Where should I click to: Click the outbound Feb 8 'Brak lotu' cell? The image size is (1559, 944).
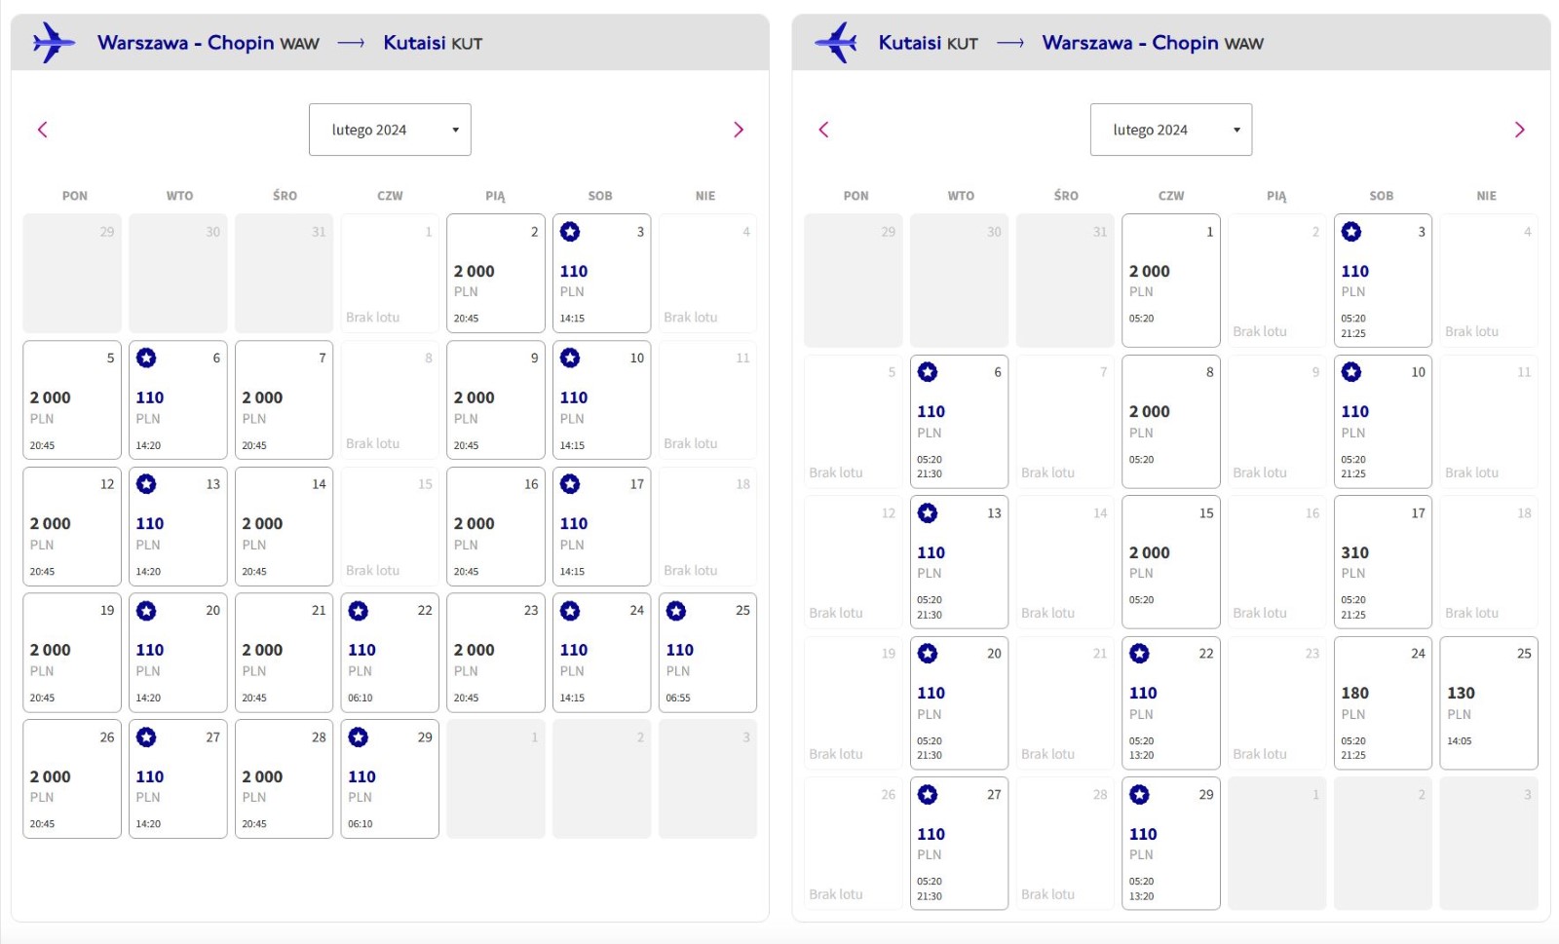pos(390,399)
